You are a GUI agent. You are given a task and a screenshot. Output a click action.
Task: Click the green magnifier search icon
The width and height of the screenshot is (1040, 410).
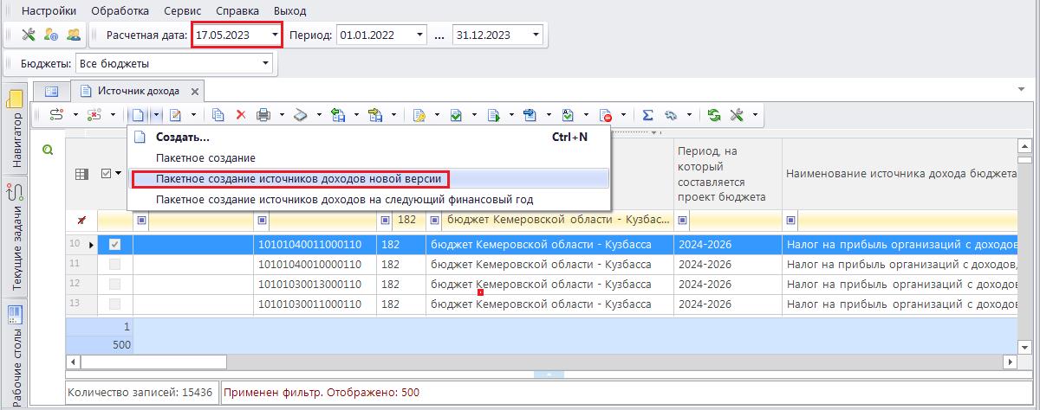click(x=49, y=150)
